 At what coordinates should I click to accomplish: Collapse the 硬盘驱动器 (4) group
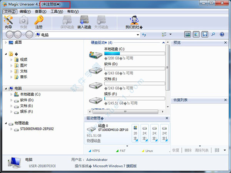163,43
